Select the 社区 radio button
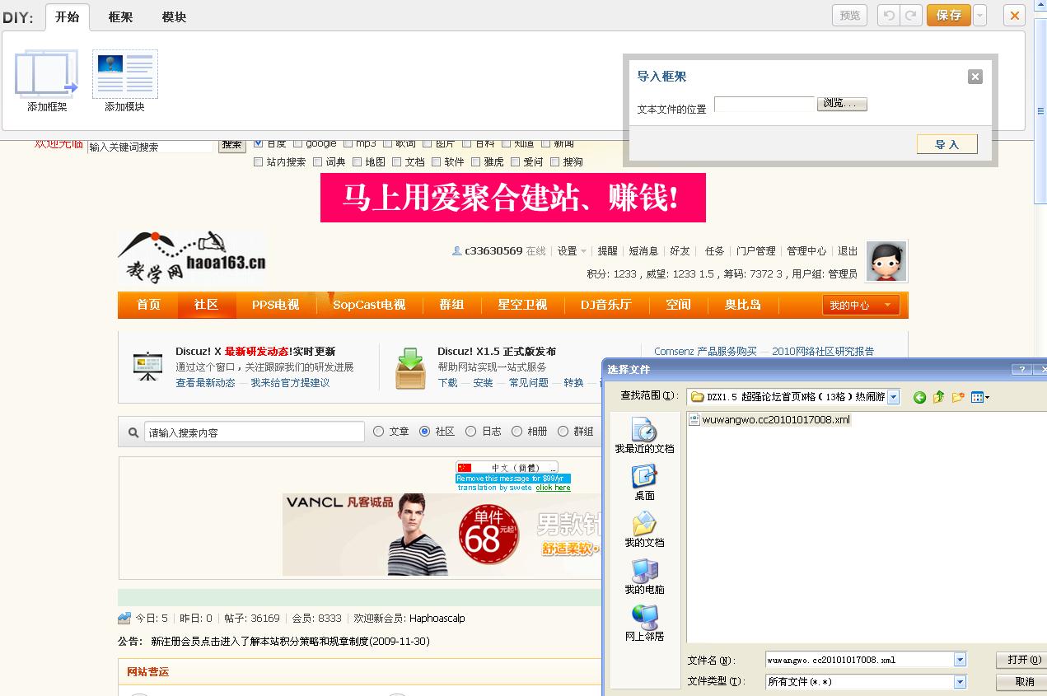Image resolution: width=1047 pixels, height=696 pixels. pyautogui.click(x=425, y=431)
